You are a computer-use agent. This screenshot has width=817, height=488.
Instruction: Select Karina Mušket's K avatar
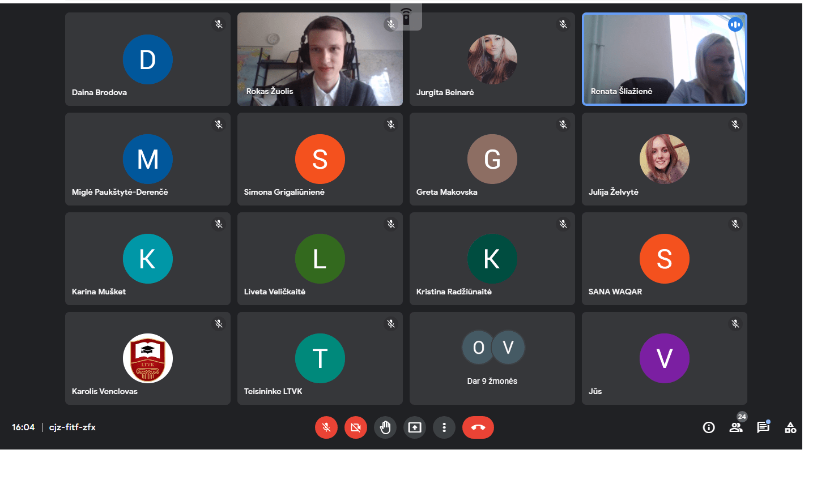click(148, 259)
